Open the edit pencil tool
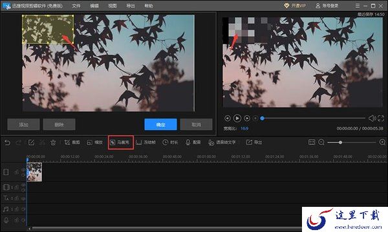This screenshot has height=232, width=388. 31,142
